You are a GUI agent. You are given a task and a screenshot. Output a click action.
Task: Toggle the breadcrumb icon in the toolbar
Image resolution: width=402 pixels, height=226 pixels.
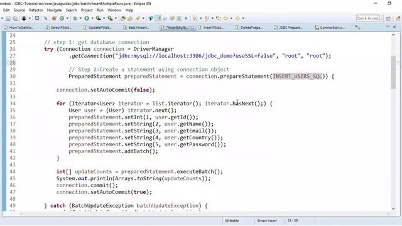(151, 18)
